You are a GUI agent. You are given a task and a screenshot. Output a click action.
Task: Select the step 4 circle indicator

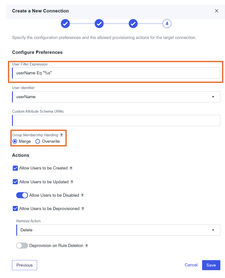(167, 24)
